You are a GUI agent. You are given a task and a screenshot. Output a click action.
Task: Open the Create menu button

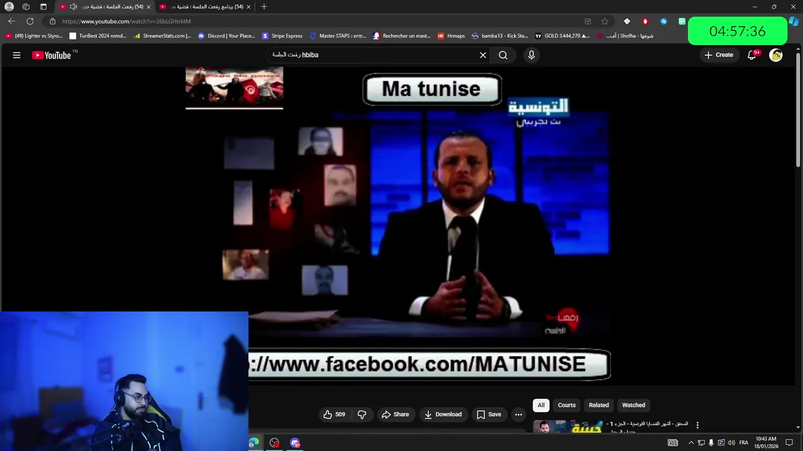pyautogui.click(x=719, y=55)
